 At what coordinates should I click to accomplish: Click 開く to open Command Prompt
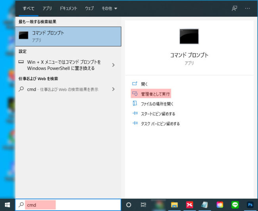pos(144,84)
